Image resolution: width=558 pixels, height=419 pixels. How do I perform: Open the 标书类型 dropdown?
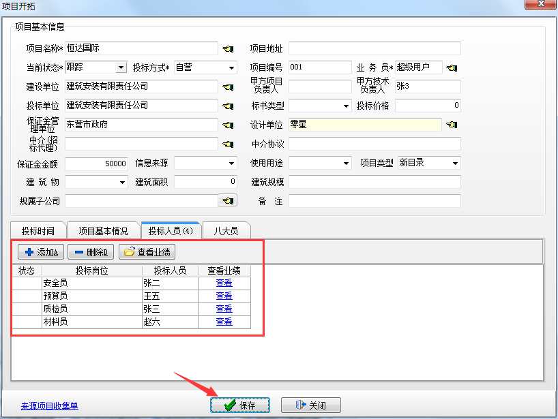coord(346,106)
